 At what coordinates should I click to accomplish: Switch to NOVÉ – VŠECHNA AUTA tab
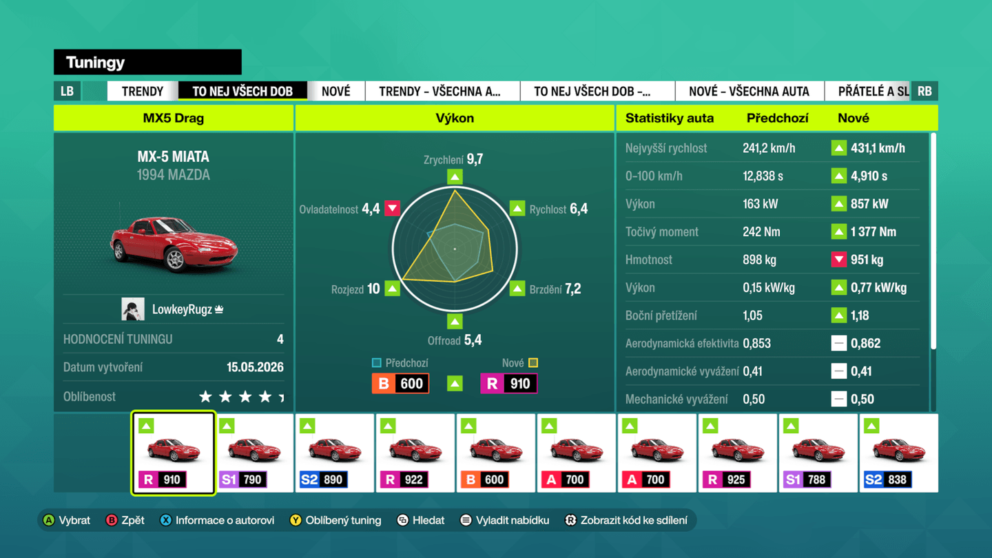click(749, 91)
